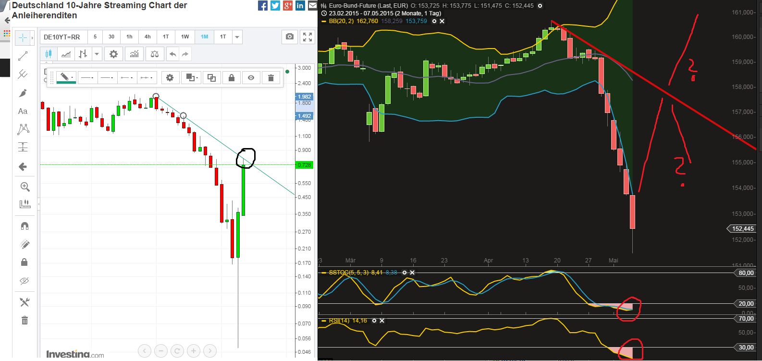The height and width of the screenshot is (361, 762).
Task: Share chart on Facebook
Action: [x=263, y=5]
